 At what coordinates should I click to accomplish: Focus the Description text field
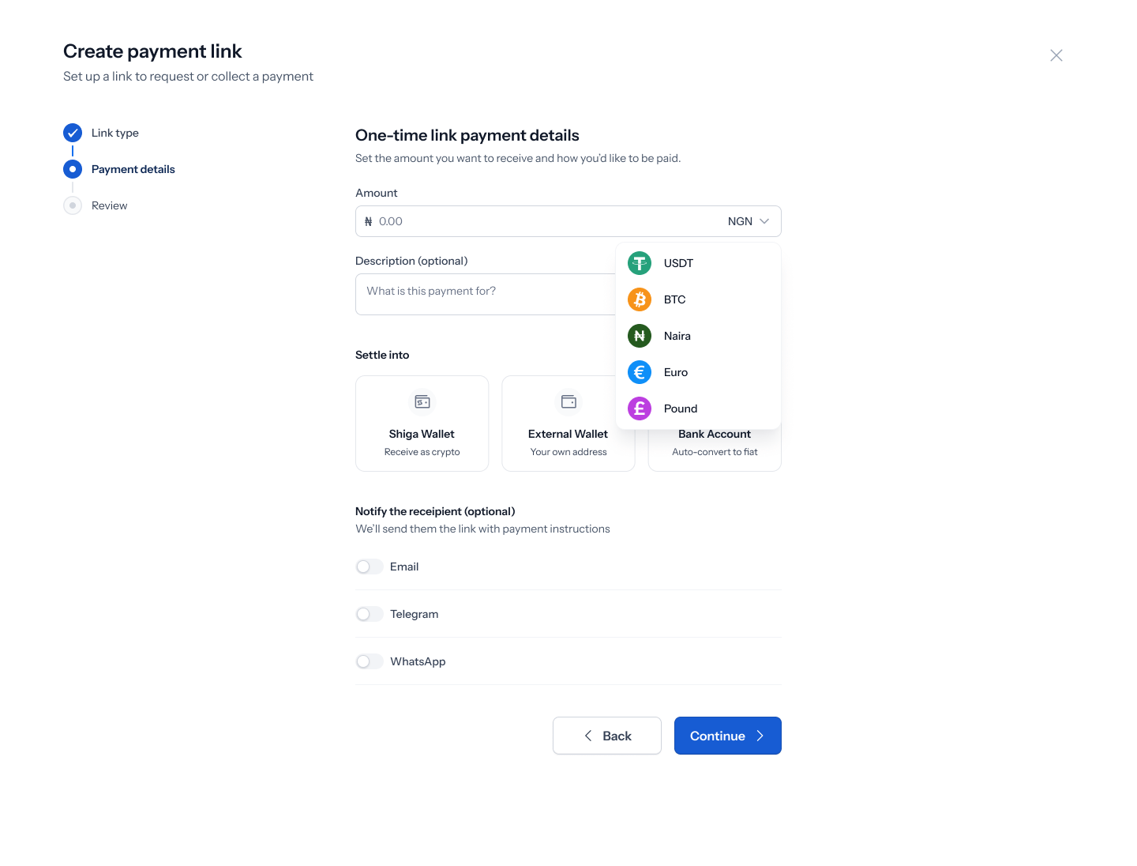click(x=485, y=294)
